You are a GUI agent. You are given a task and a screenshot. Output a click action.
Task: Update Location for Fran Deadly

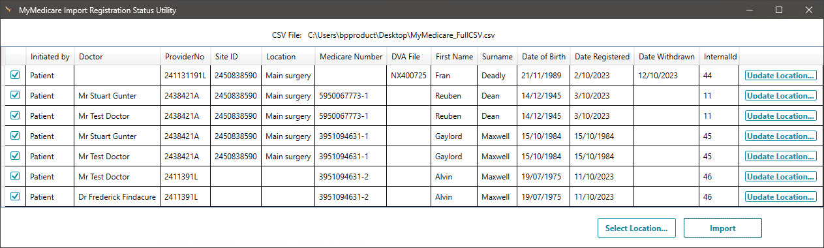click(x=781, y=76)
